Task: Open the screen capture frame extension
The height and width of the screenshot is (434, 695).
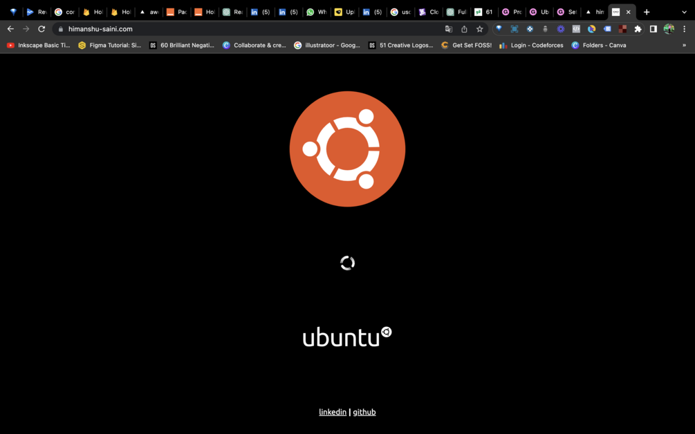Action: tap(514, 29)
